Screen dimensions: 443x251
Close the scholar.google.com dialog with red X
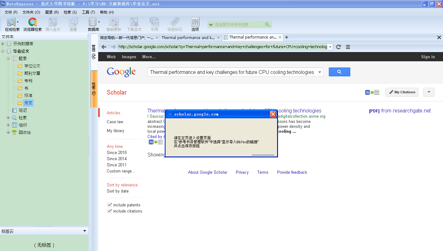click(x=273, y=114)
